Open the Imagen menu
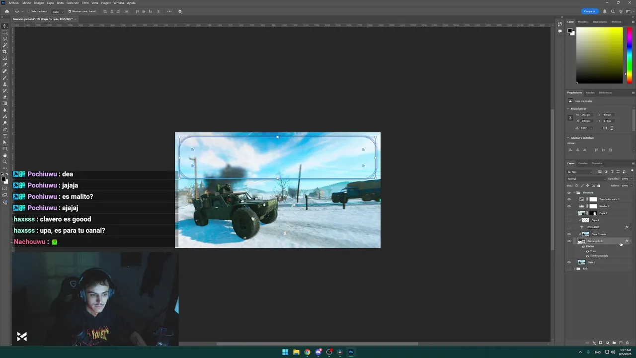 [x=38, y=3]
